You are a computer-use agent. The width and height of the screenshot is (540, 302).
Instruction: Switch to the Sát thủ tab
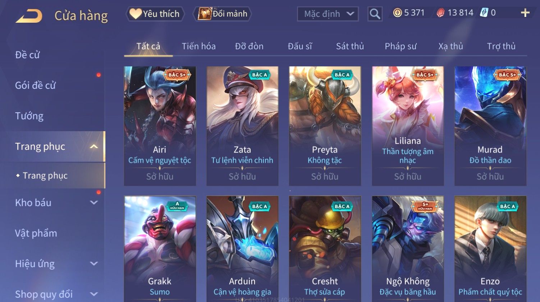[x=350, y=46]
